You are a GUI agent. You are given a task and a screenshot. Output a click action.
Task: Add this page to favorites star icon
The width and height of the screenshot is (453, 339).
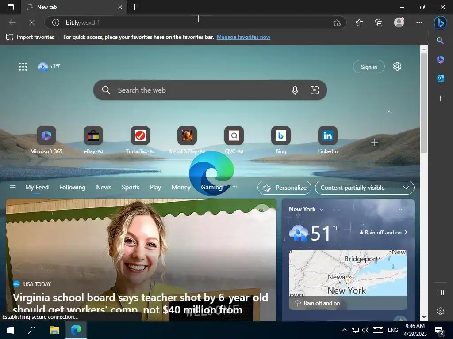pyautogui.click(x=337, y=23)
